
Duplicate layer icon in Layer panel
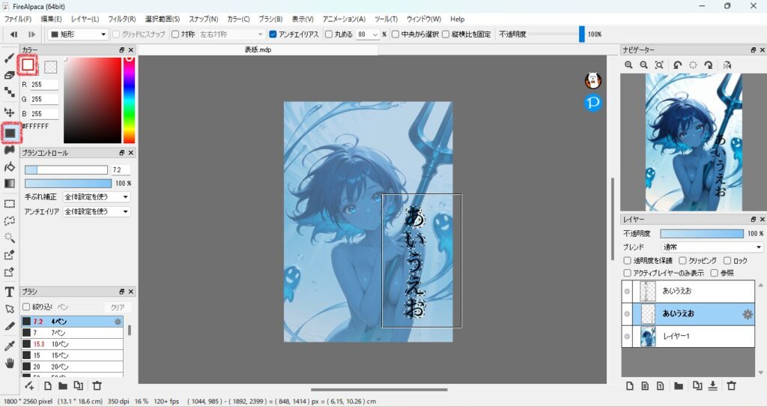(x=697, y=386)
